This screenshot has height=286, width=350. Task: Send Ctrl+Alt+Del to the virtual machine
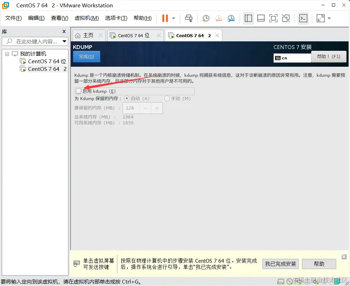[189, 18]
